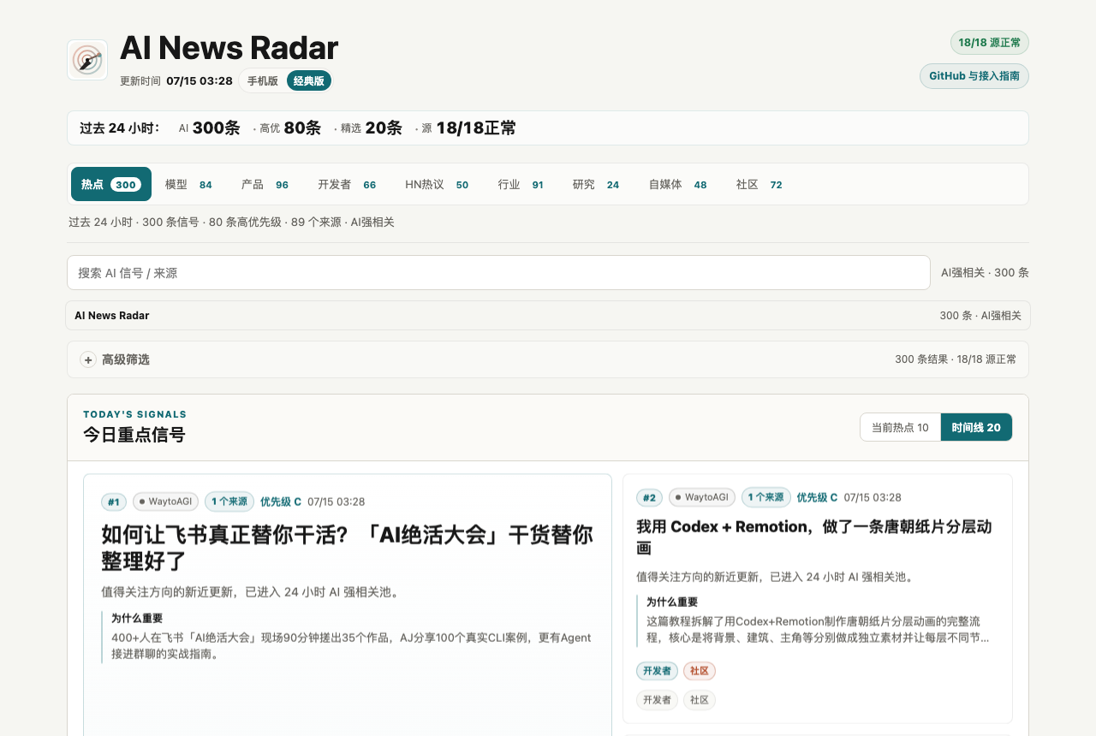
Task: Select the 社区 72 tab
Action: [759, 184]
